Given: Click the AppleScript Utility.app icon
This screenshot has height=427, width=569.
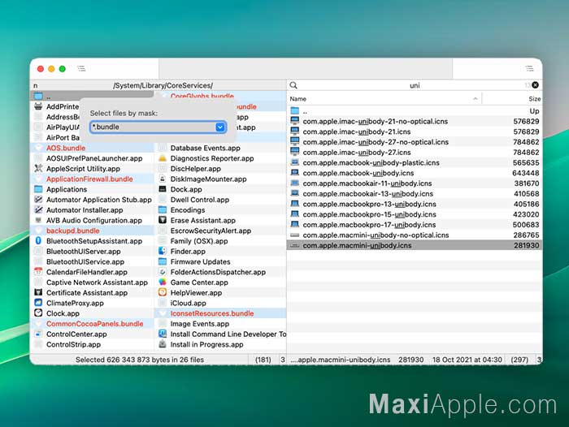Looking at the screenshot, I should click(x=38, y=169).
